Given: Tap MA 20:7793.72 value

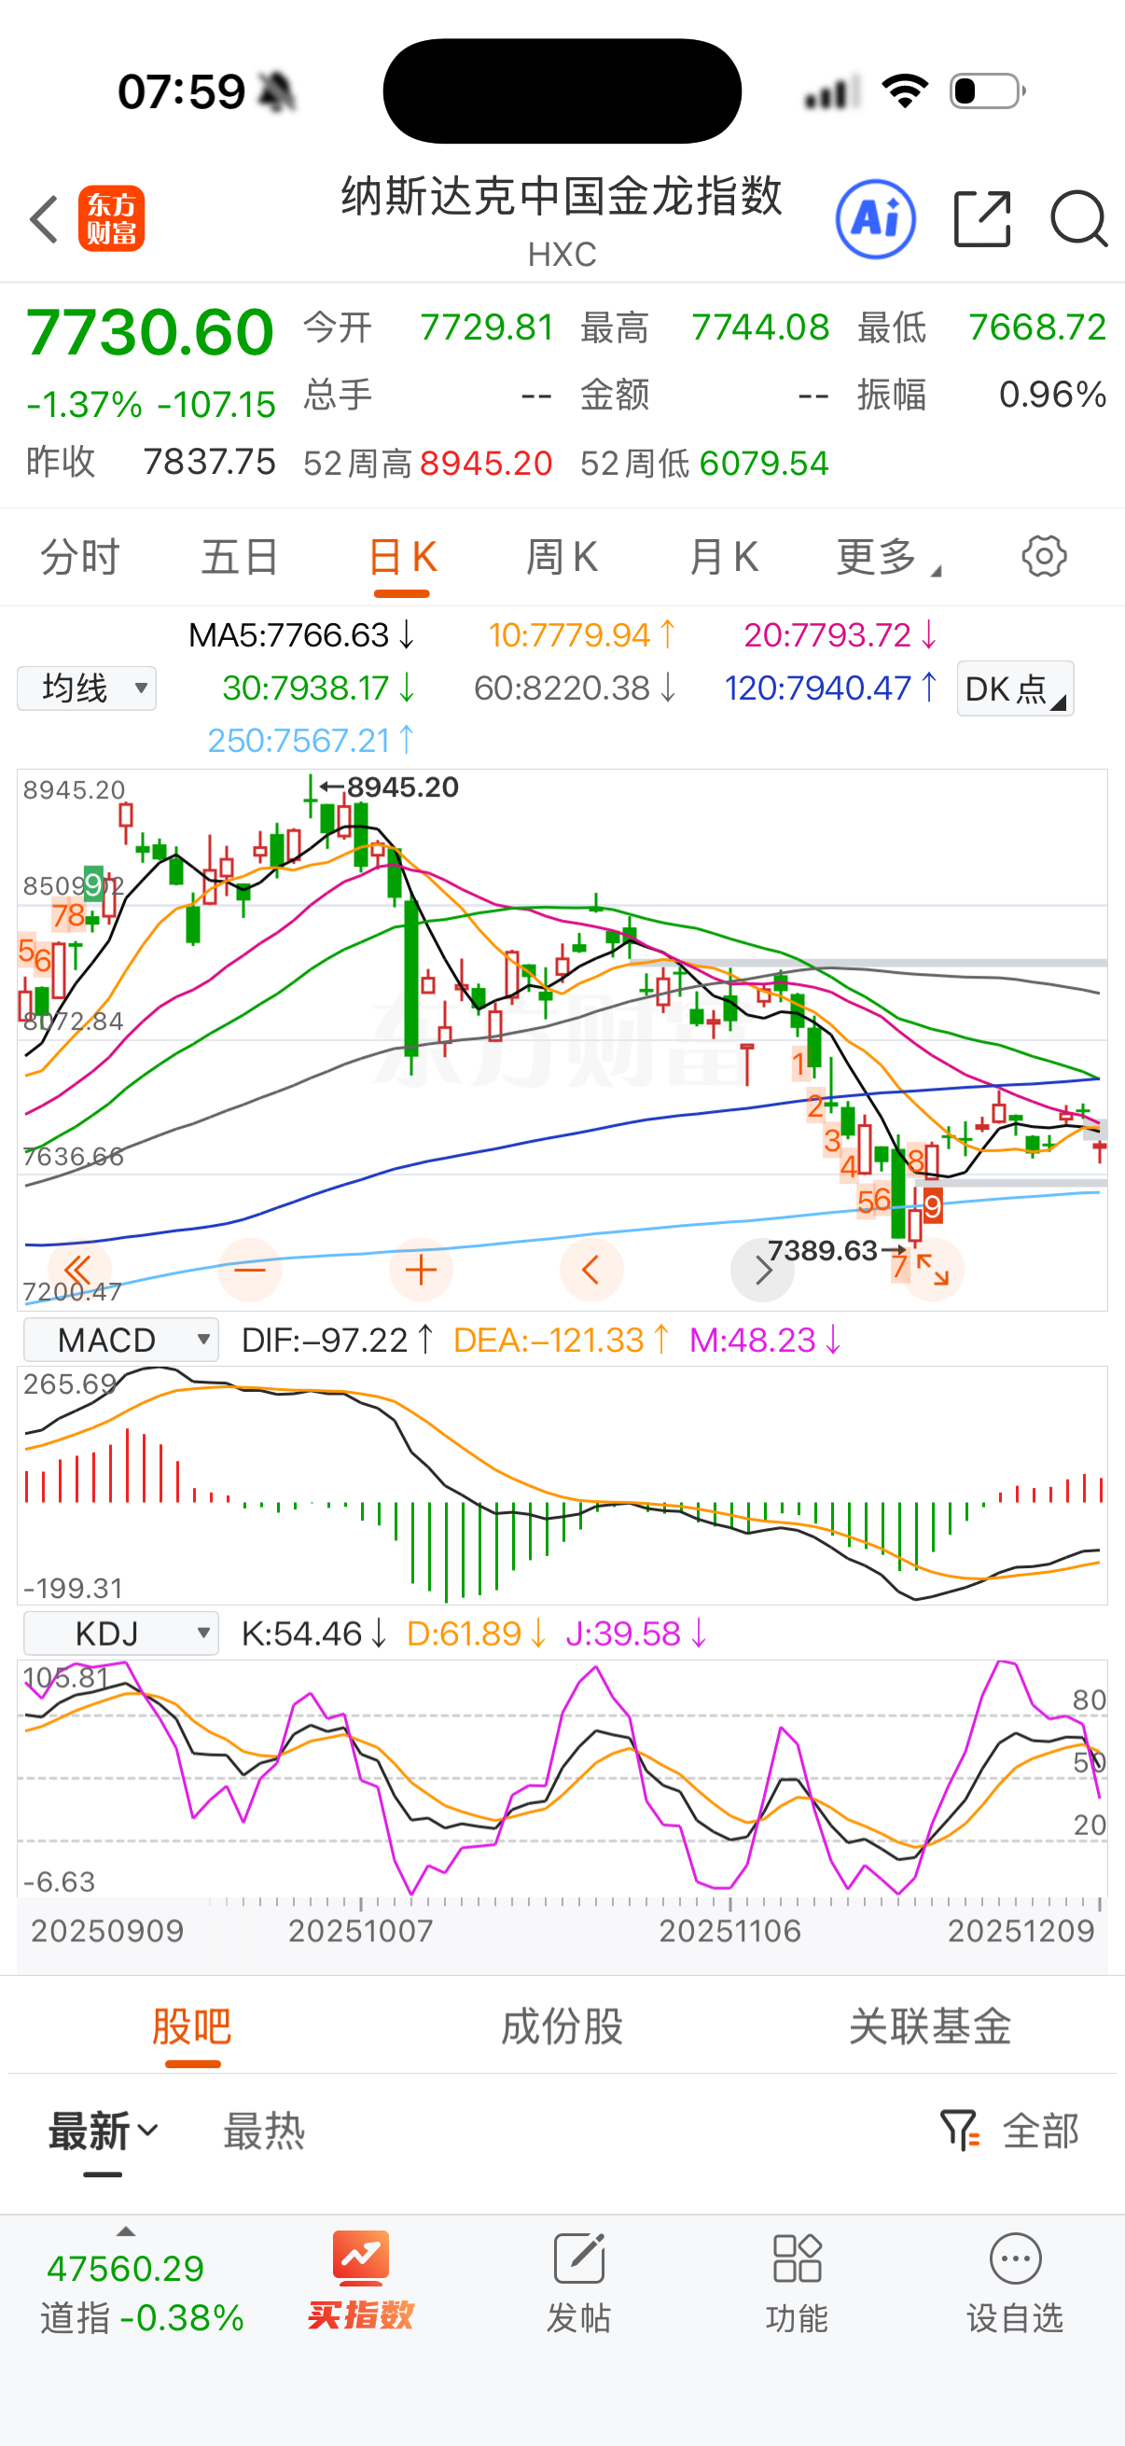Looking at the screenshot, I should [841, 634].
